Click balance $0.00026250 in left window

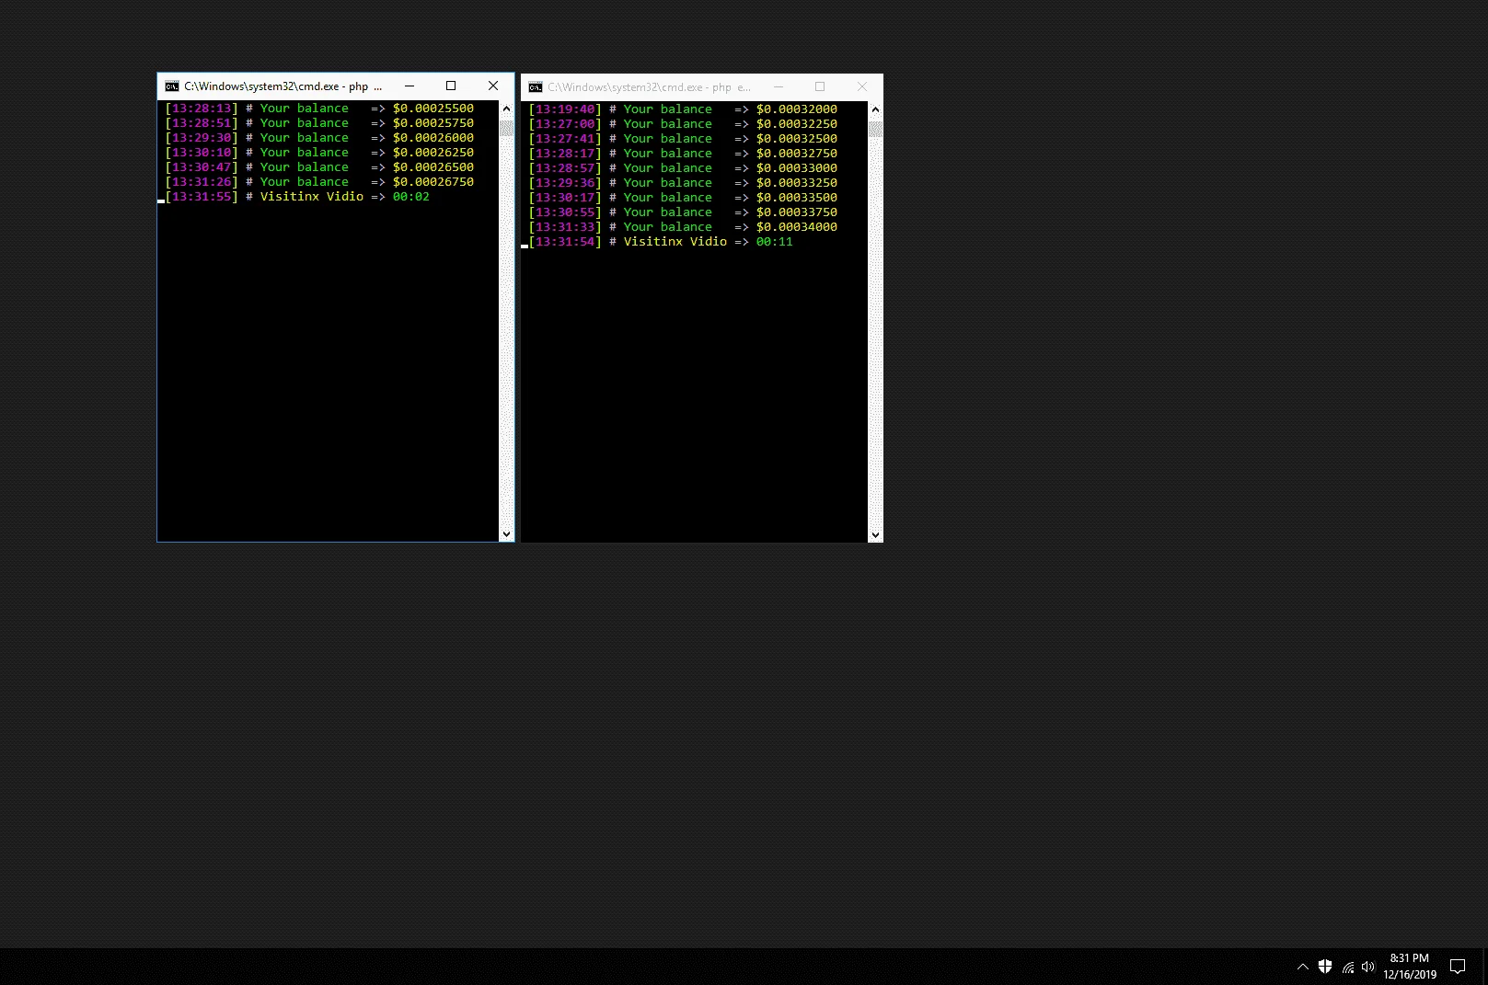point(433,153)
